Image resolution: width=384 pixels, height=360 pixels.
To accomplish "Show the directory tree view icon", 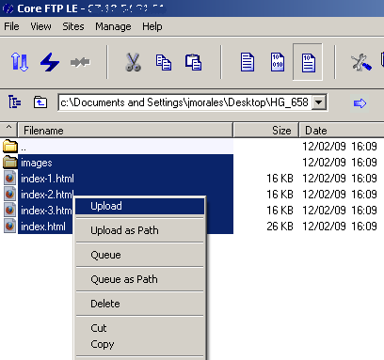I will [14, 102].
